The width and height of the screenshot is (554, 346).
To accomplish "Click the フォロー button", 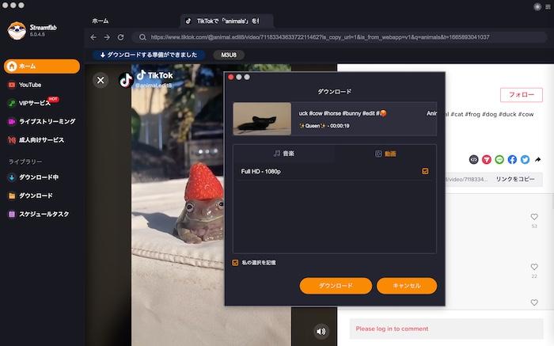I will point(521,95).
